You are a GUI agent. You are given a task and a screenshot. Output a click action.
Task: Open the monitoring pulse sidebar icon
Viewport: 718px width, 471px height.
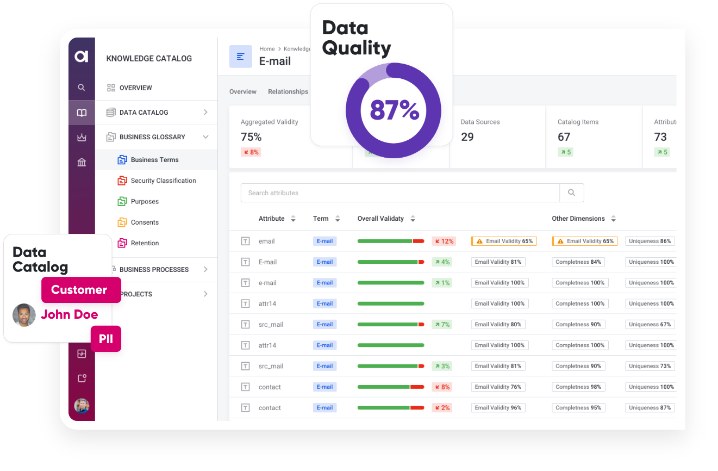pos(82,354)
